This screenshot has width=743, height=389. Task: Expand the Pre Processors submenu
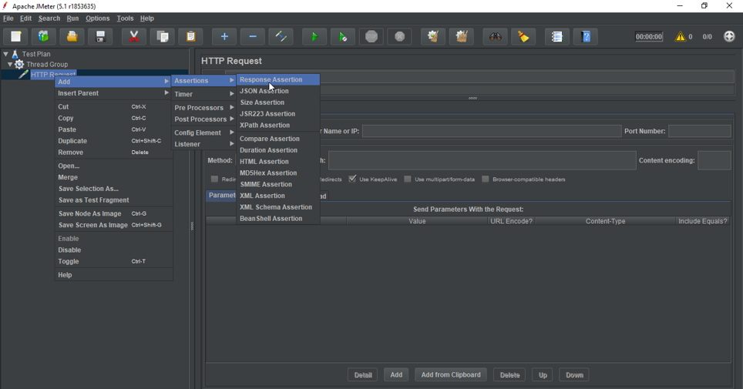pyautogui.click(x=203, y=108)
